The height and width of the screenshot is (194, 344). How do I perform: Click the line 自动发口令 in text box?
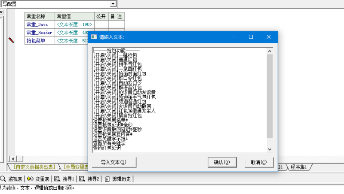(x=117, y=83)
